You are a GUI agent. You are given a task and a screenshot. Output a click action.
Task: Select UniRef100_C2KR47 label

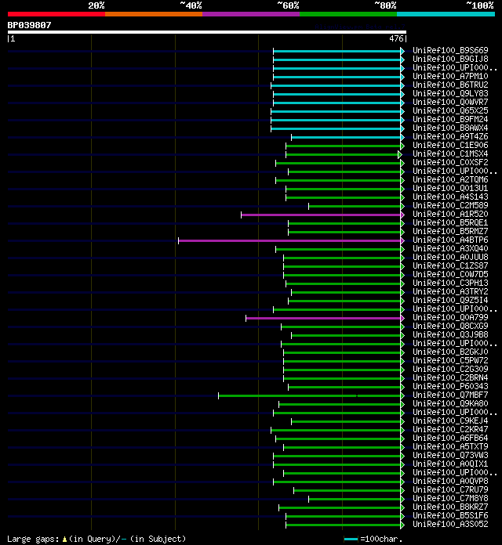click(x=450, y=429)
